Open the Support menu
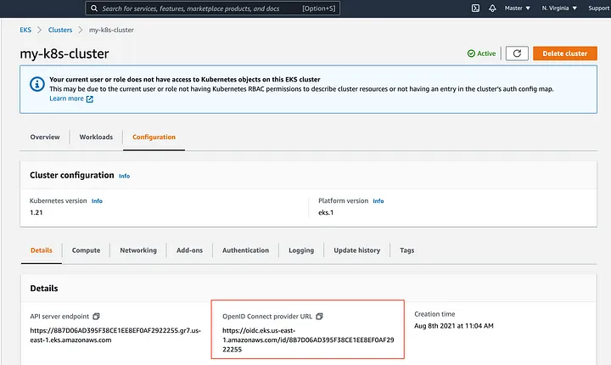 coord(599,8)
